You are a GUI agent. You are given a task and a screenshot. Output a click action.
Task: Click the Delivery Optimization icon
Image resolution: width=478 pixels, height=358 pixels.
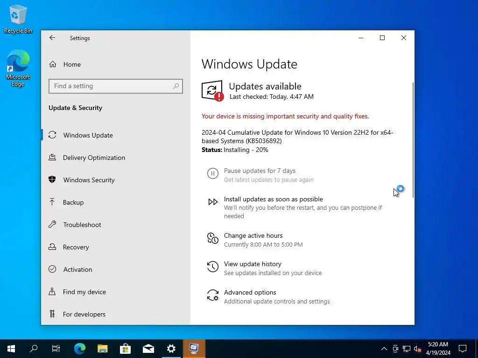coord(52,157)
